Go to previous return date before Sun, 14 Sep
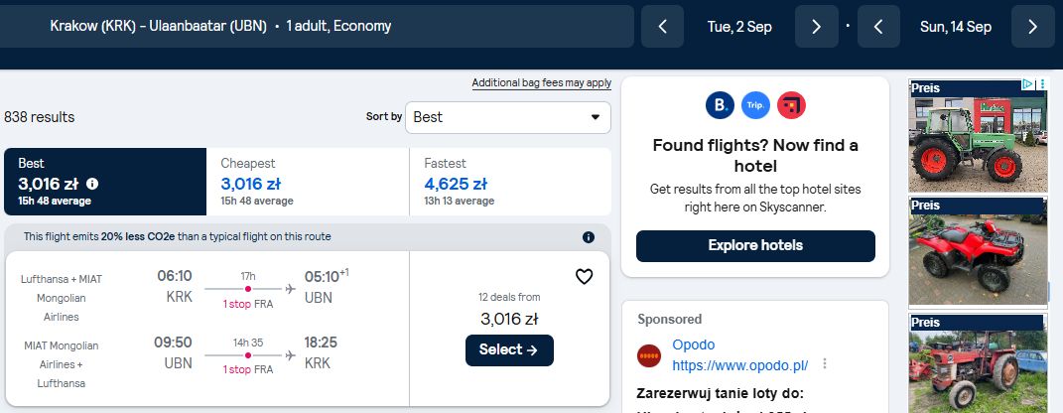The height and width of the screenshot is (413, 1063). pyautogui.click(x=878, y=27)
